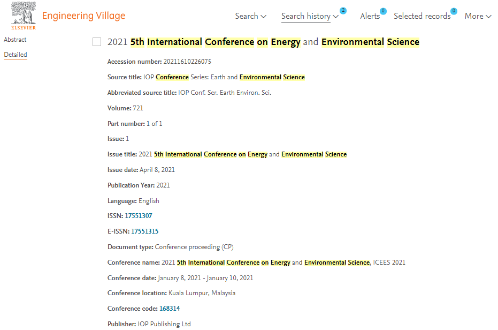Click the Selected records count badge
Image resolution: width=498 pixels, height=330 pixels.
pyautogui.click(x=454, y=11)
